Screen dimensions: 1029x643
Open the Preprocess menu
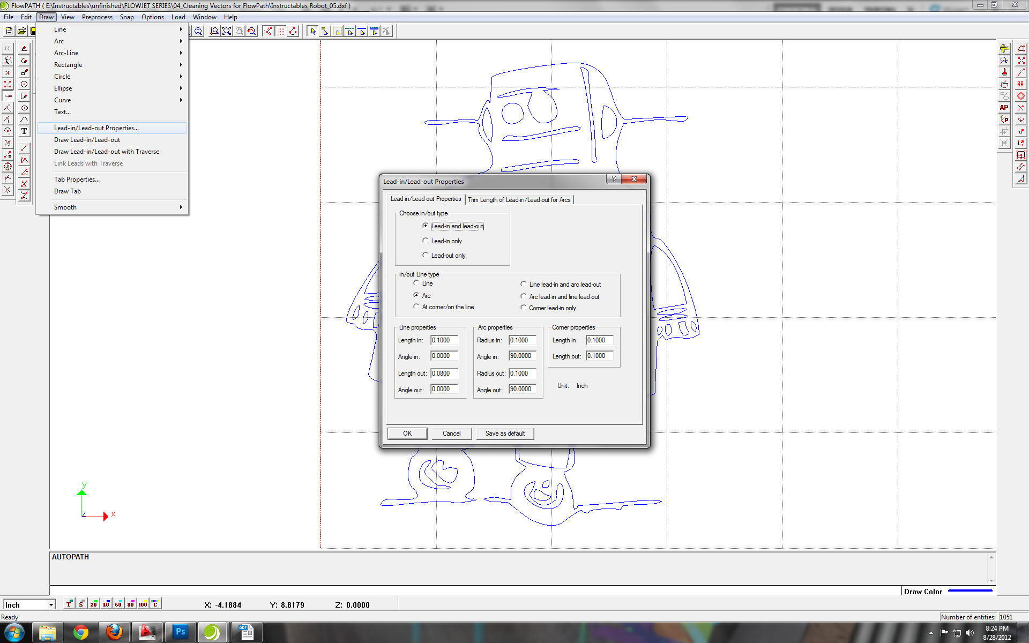(97, 17)
